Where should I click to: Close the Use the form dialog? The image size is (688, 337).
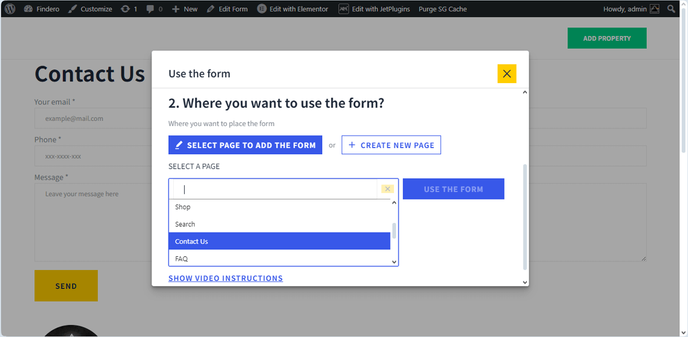click(507, 74)
